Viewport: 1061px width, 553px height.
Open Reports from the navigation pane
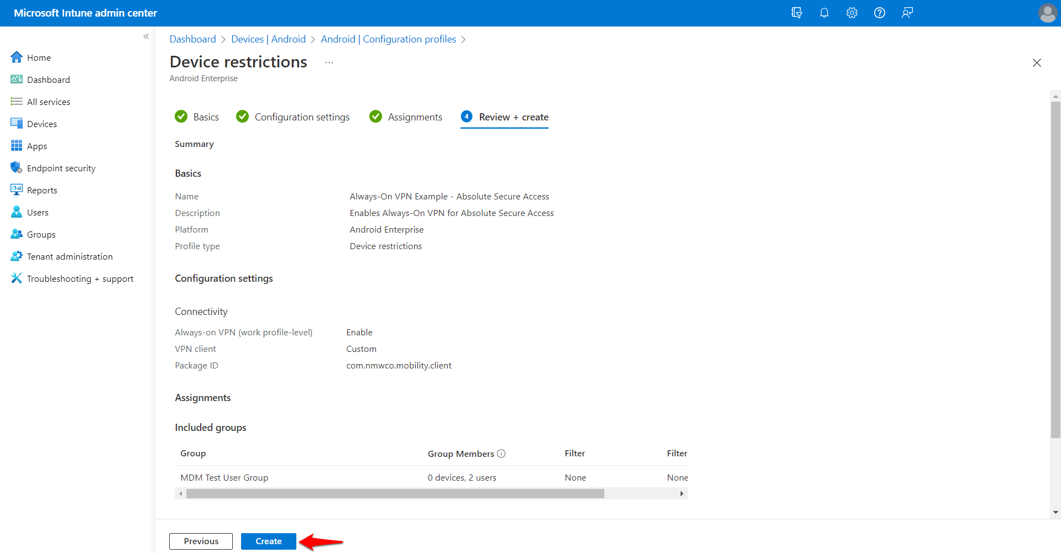[41, 189]
